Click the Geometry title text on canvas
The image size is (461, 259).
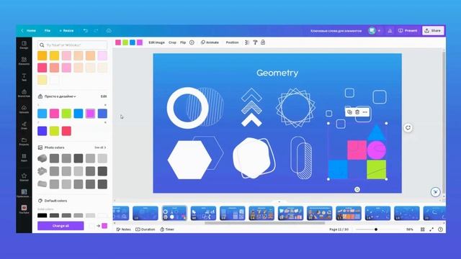277,73
